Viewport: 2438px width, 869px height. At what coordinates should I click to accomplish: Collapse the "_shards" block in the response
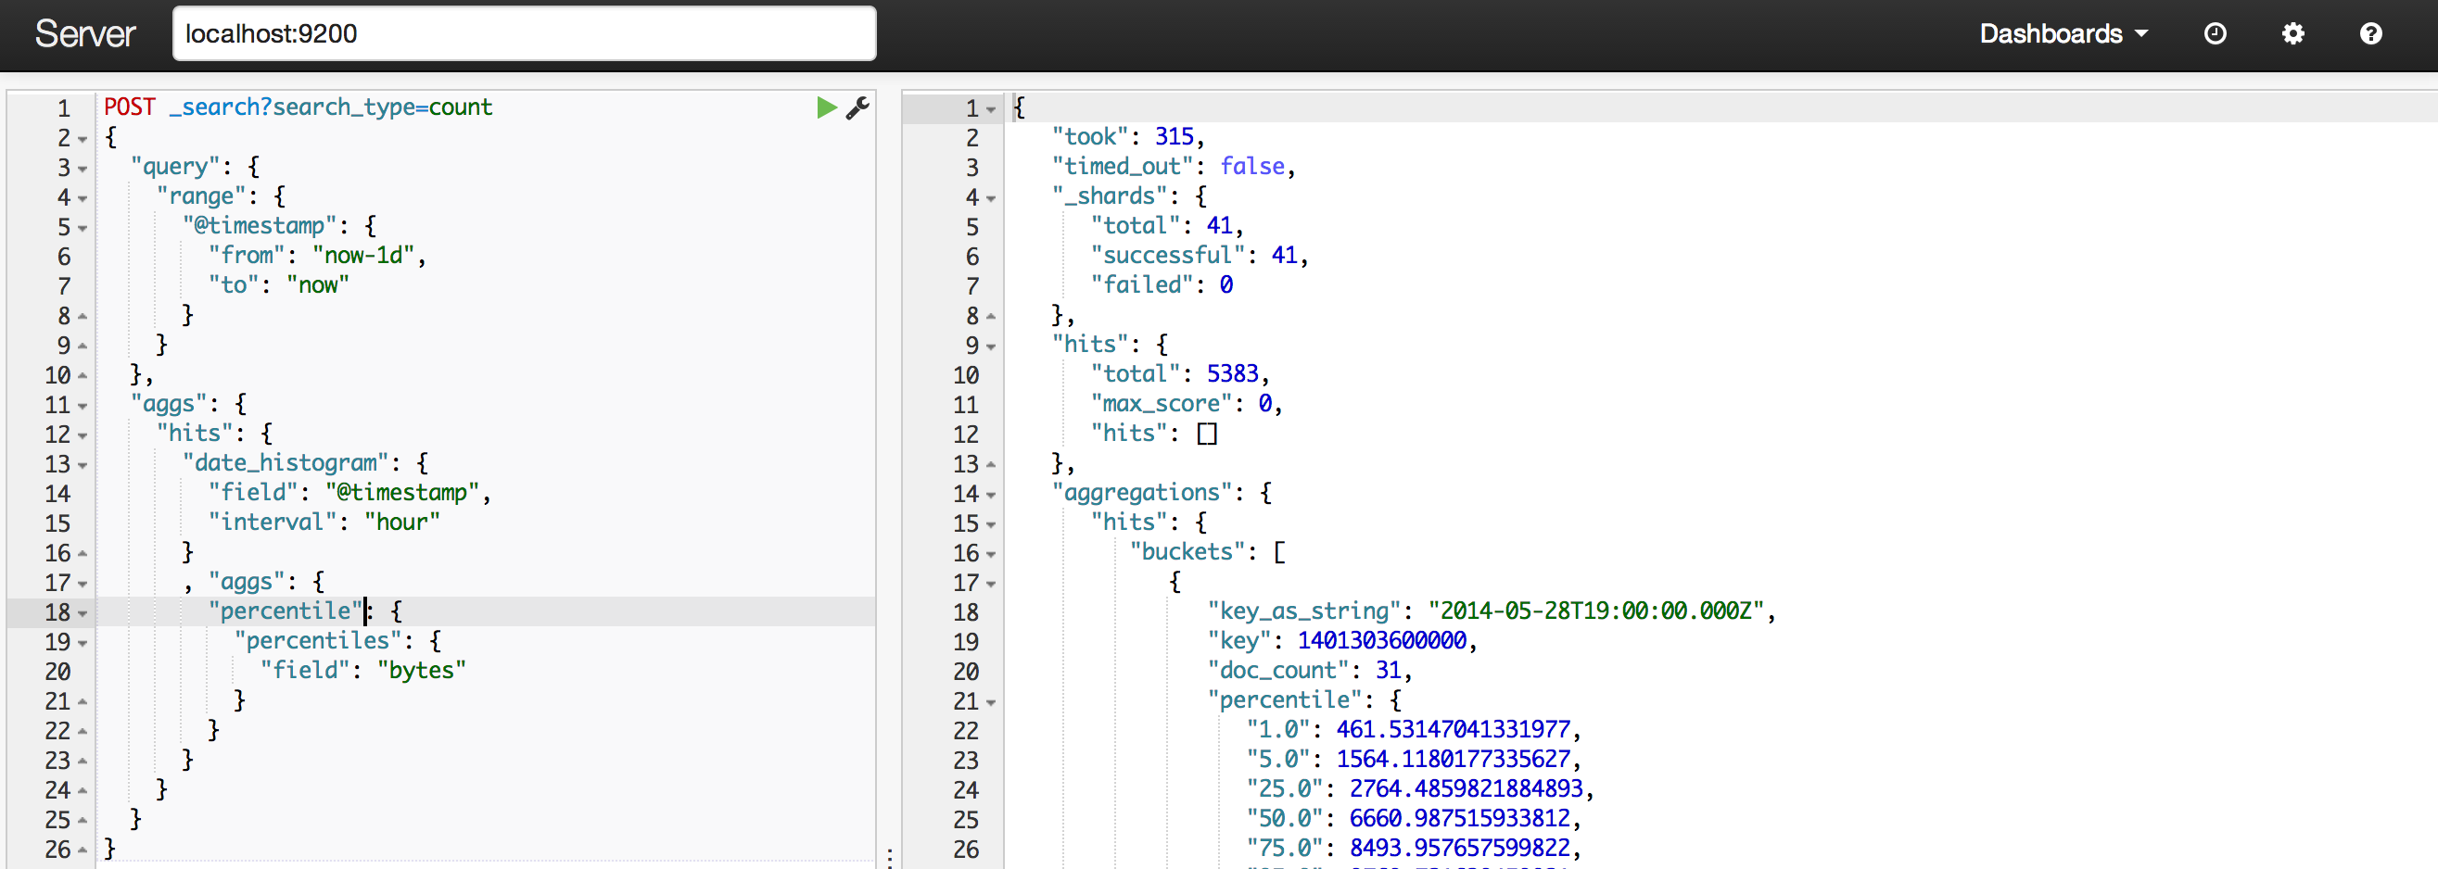[x=991, y=198]
